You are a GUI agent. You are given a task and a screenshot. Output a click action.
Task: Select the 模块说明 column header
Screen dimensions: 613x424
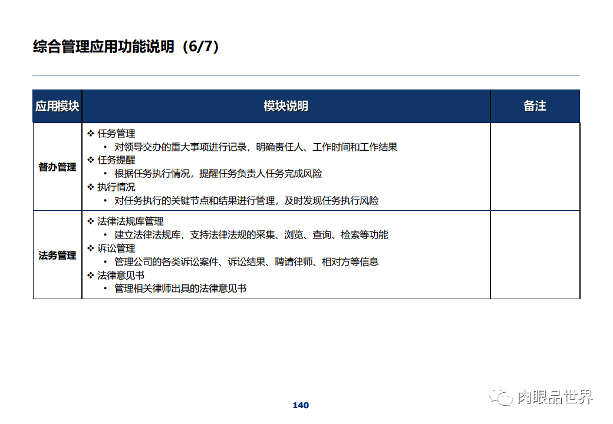pos(286,106)
